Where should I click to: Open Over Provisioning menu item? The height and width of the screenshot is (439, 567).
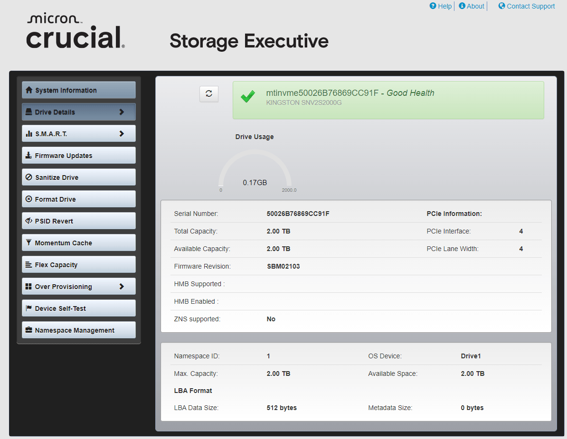coord(79,286)
